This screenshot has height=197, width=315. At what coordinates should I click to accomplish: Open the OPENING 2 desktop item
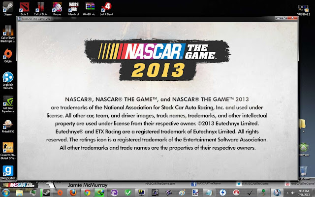[303, 10]
